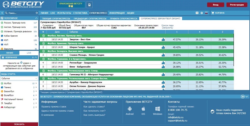Click stats chart icon for Шираk Гюмри - Арарат
The height and width of the screenshot is (126, 250).
click(163, 47)
